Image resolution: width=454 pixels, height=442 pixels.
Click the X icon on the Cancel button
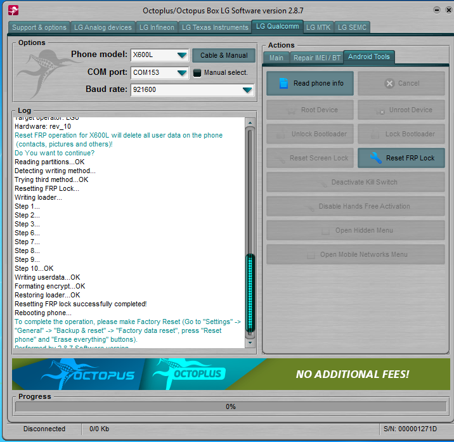(x=389, y=84)
